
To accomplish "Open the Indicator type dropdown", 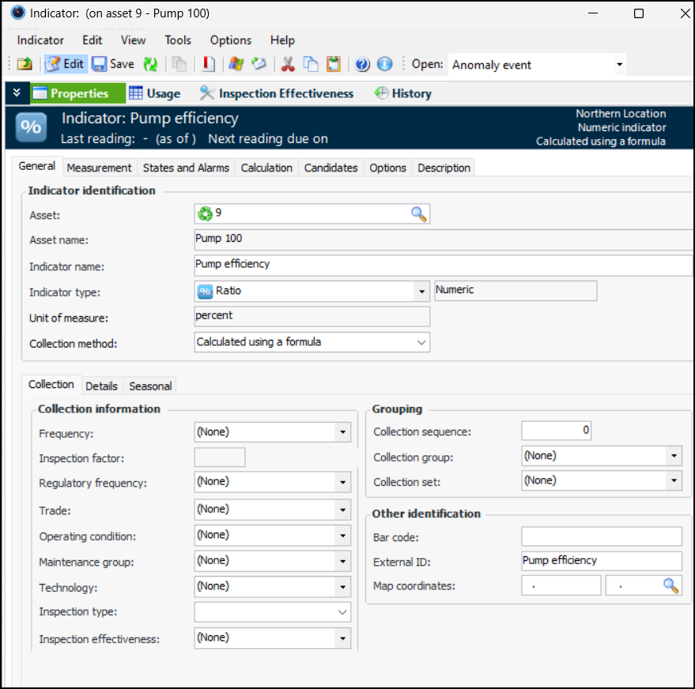I will pos(421,292).
